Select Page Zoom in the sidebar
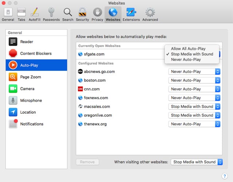Screen dimensions: 233x182 (31, 77)
